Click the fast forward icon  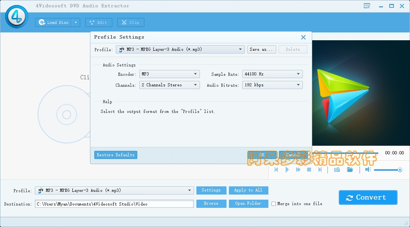pyautogui.click(x=298, y=170)
